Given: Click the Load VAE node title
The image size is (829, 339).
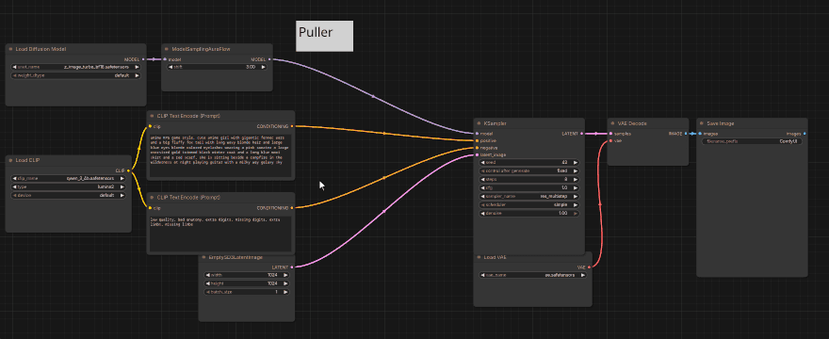Looking at the screenshot, I should (496, 258).
